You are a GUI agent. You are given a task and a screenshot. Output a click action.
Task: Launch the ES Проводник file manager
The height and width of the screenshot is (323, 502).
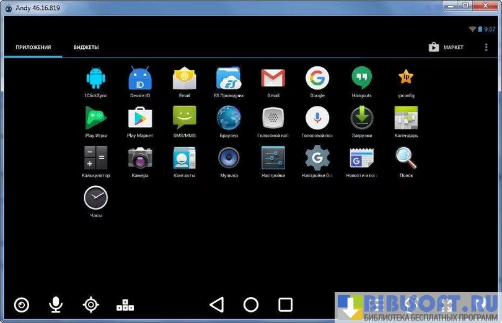(x=229, y=79)
